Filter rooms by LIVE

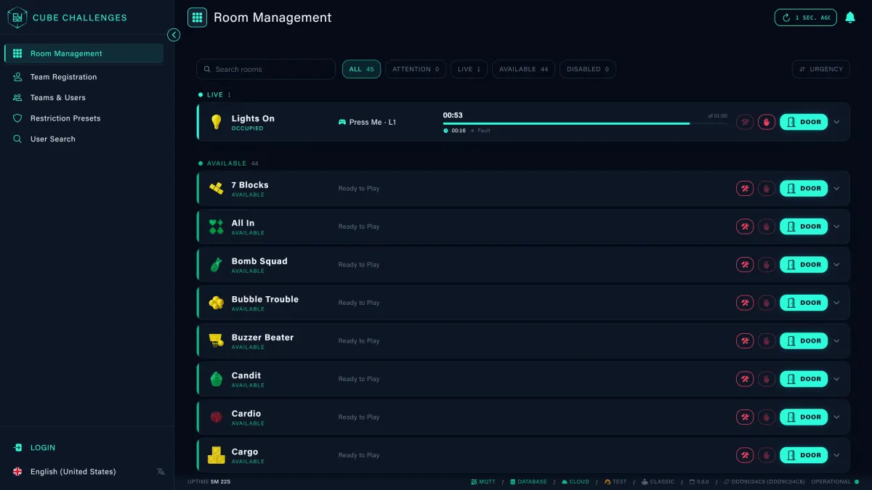(x=469, y=69)
